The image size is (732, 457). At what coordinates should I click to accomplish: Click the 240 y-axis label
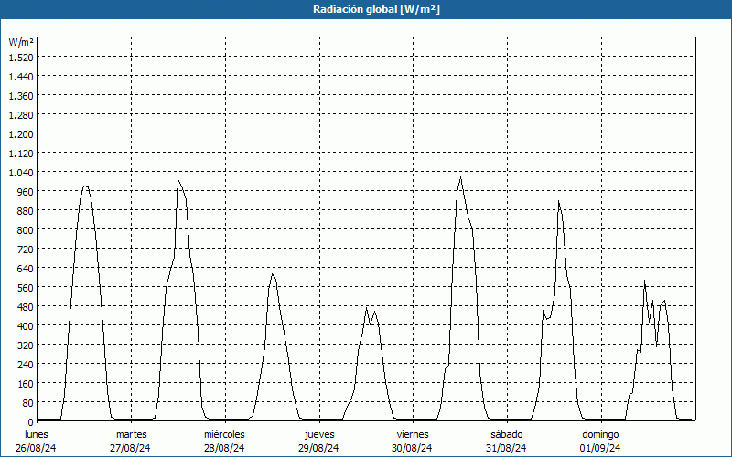[x=26, y=365]
